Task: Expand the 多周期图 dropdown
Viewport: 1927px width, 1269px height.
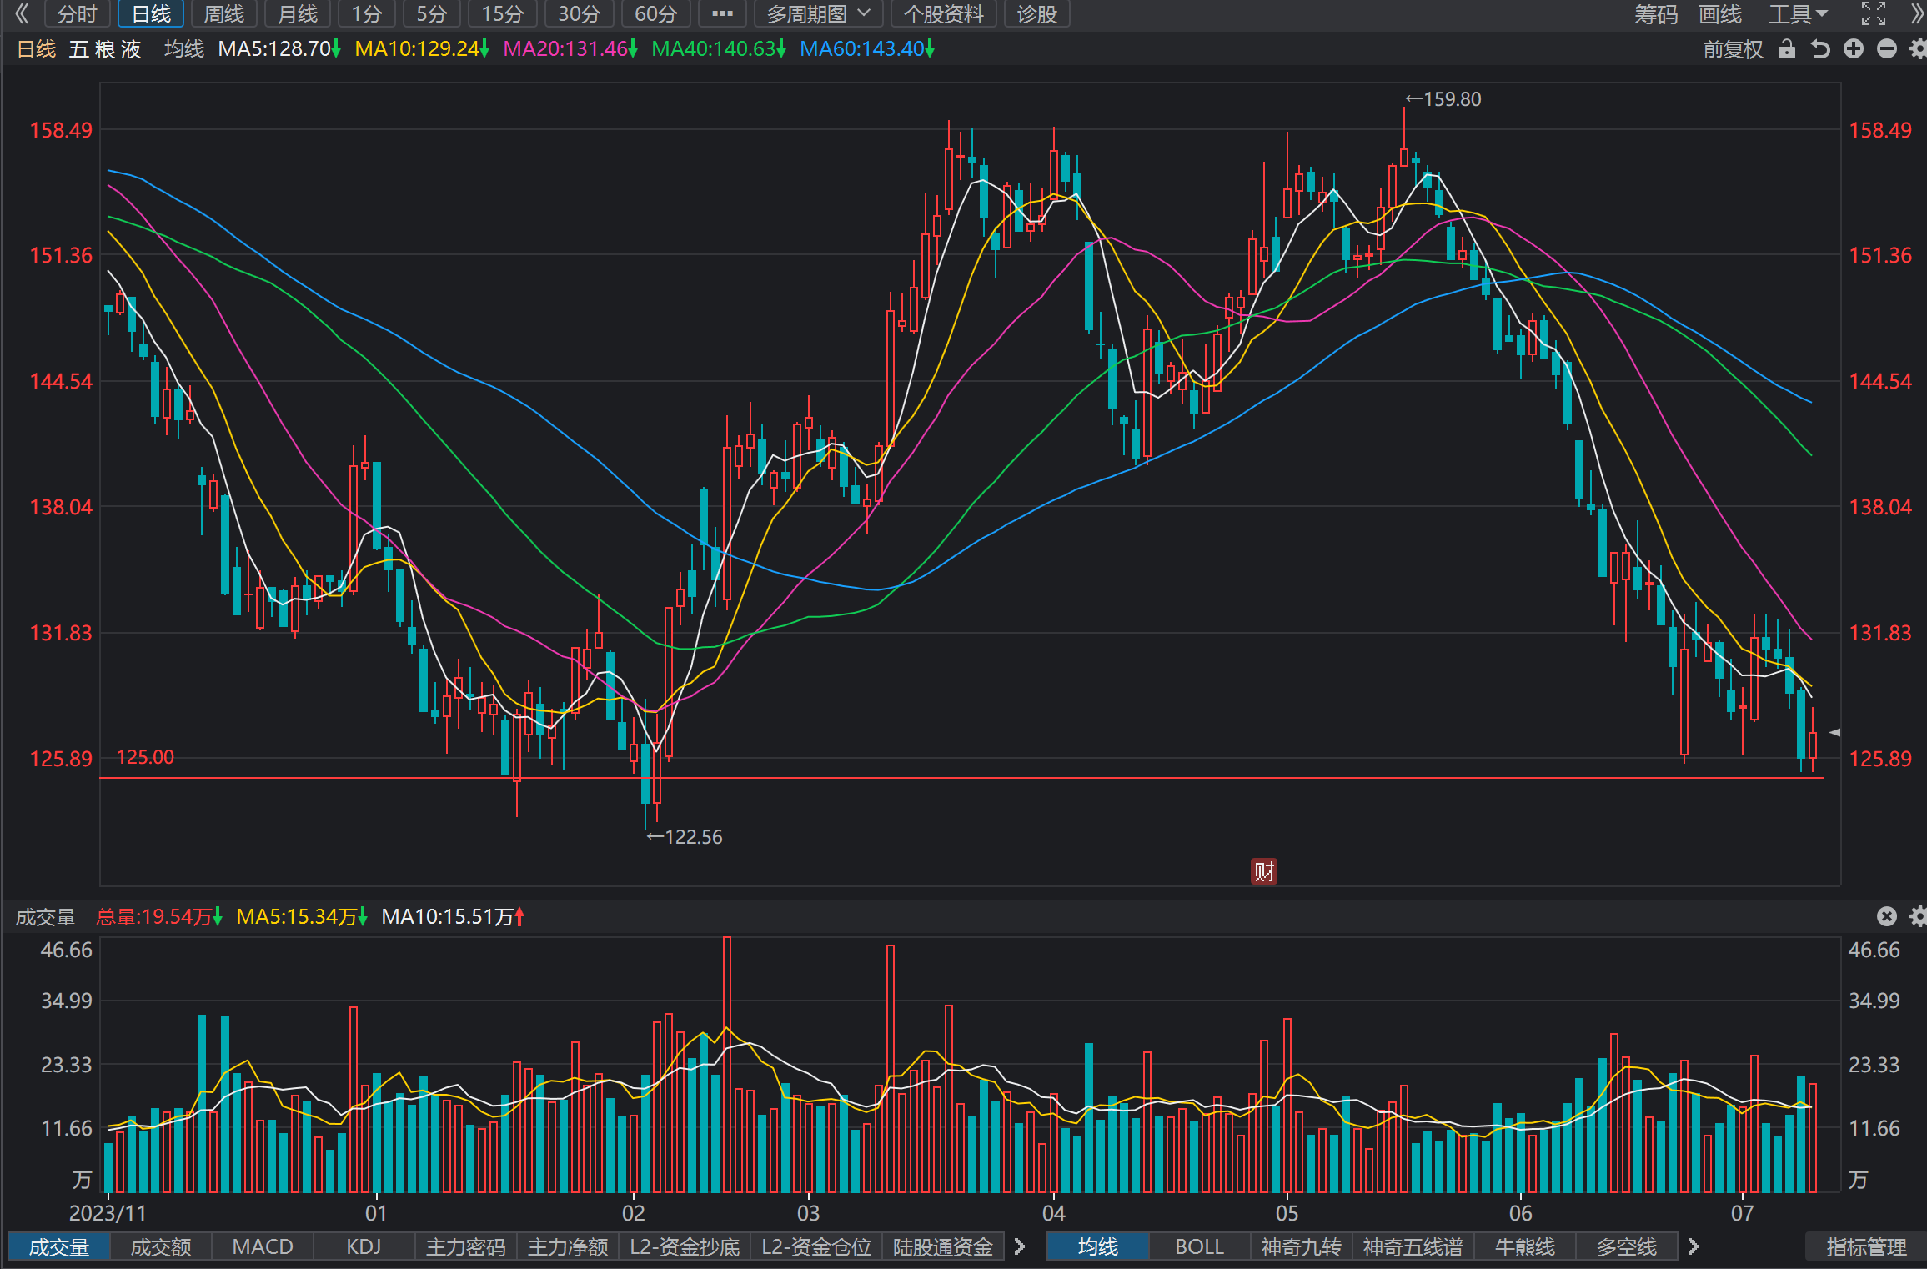Action: pos(818,13)
